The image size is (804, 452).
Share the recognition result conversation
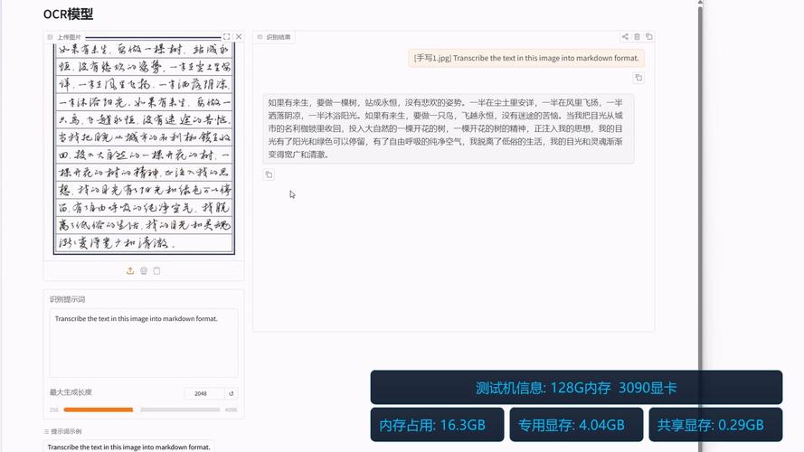pos(625,37)
